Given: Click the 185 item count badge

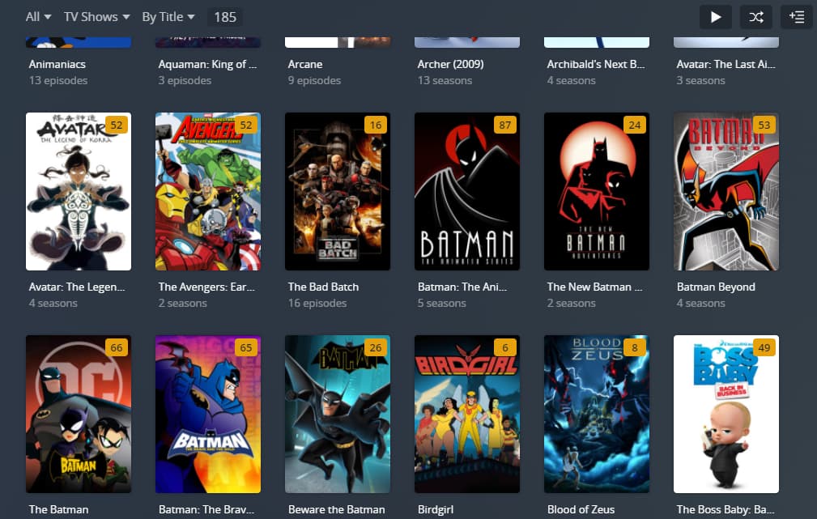Looking at the screenshot, I should pyautogui.click(x=225, y=17).
